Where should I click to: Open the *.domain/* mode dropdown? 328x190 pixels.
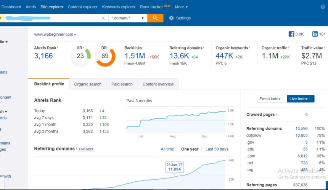point(128,18)
